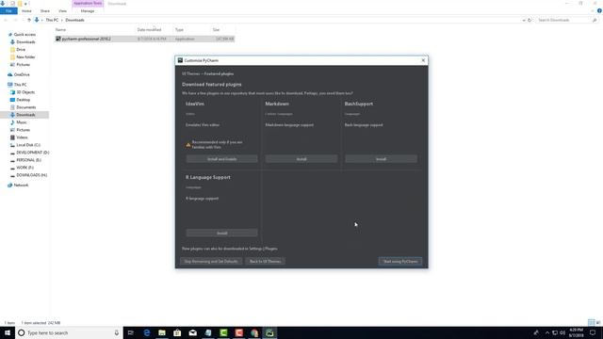The width and height of the screenshot is (603, 339).
Task: Open the DEVELOPMENT (D:) drive
Action: click(32, 153)
